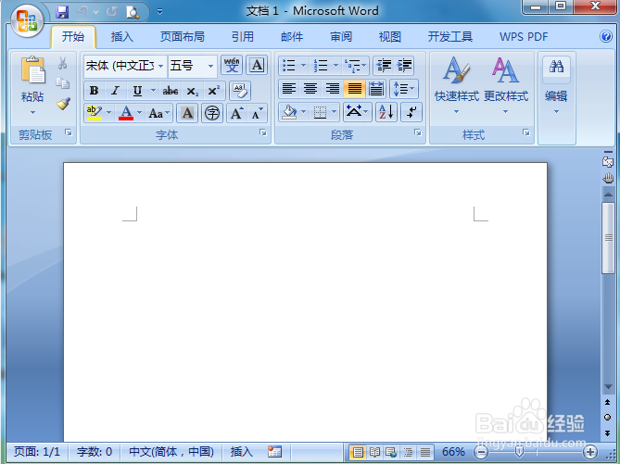620x464 pixels.
Task: Open Print Preview from Quick Access toolbar
Action: (133, 12)
